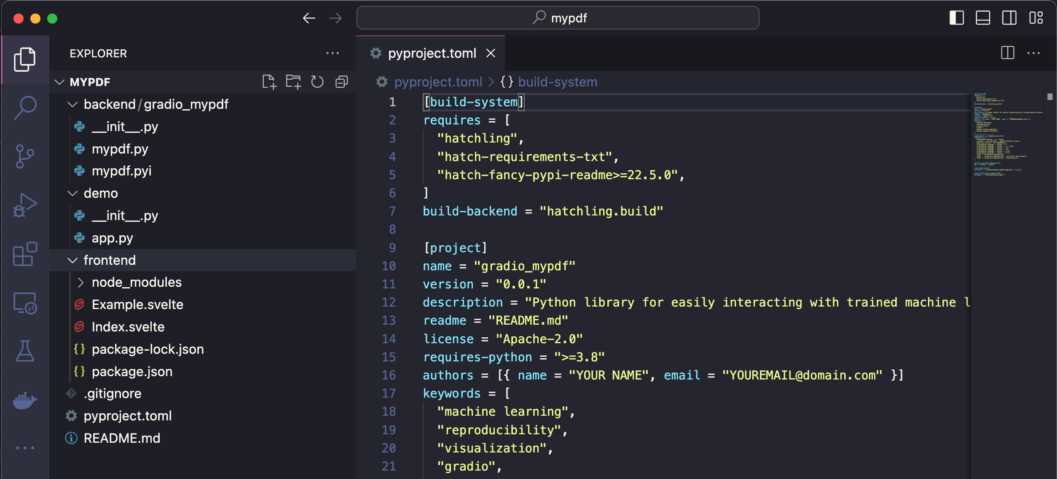Open package-lock.json file
The height and width of the screenshot is (479, 1057).
click(x=202, y=349)
